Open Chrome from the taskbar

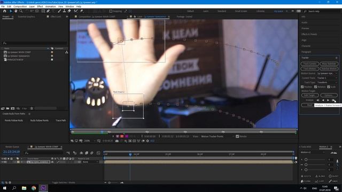click(x=34, y=188)
